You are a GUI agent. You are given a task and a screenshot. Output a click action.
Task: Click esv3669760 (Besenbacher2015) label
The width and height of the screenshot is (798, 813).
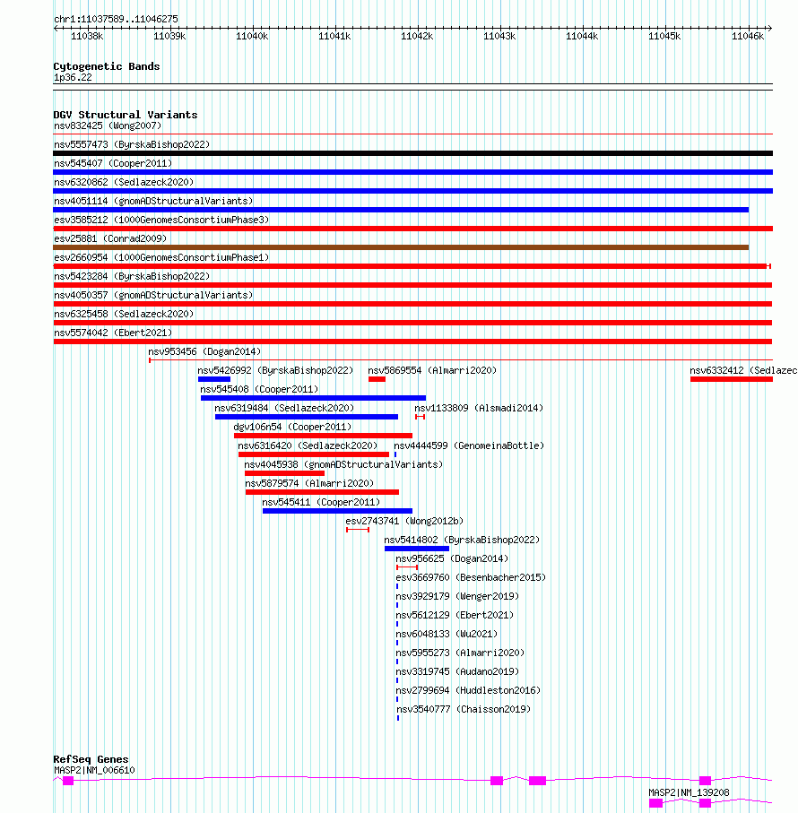[x=471, y=577]
